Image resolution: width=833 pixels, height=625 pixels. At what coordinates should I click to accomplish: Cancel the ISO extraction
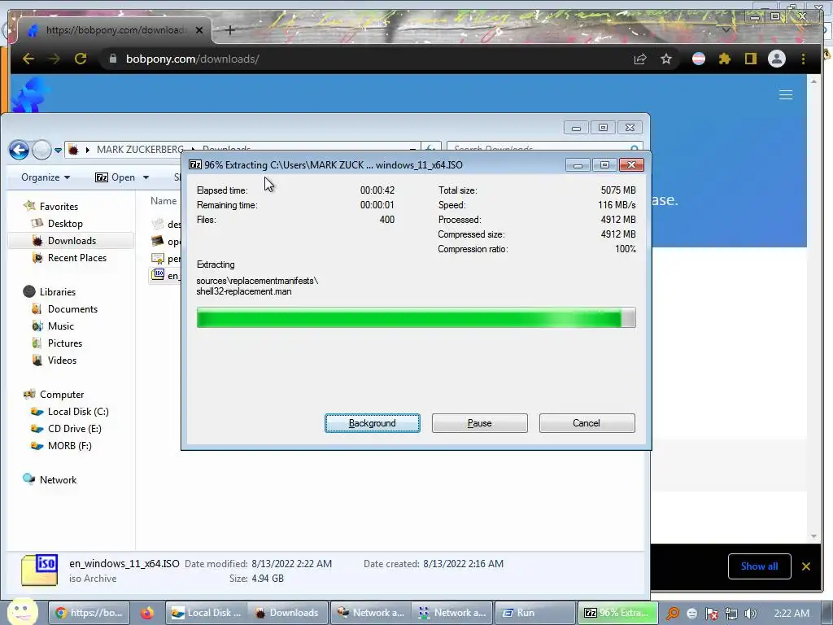[587, 423]
